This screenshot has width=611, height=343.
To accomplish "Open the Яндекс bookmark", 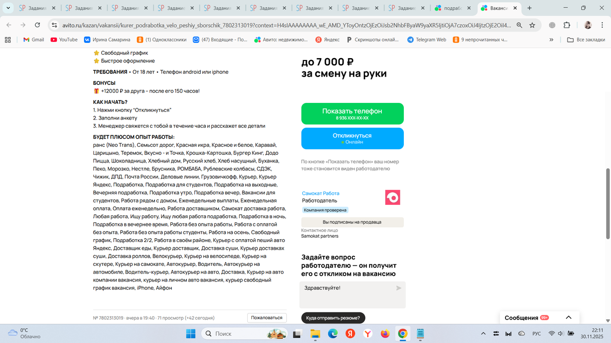I will [x=327, y=40].
